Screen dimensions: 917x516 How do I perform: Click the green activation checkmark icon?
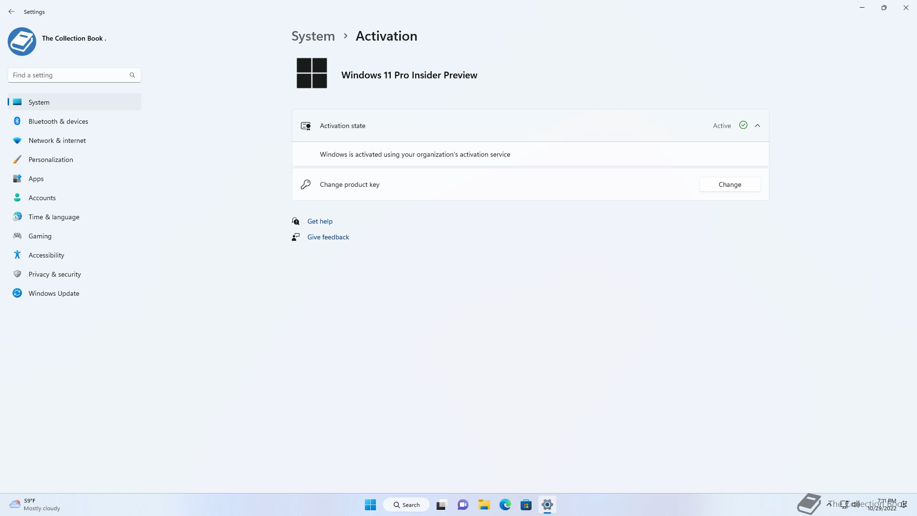point(743,125)
